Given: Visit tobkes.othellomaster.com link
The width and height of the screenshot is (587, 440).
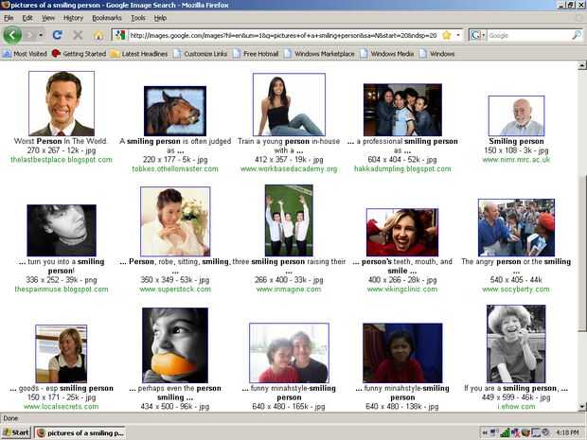Looking at the screenshot, I should pos(175,168).
